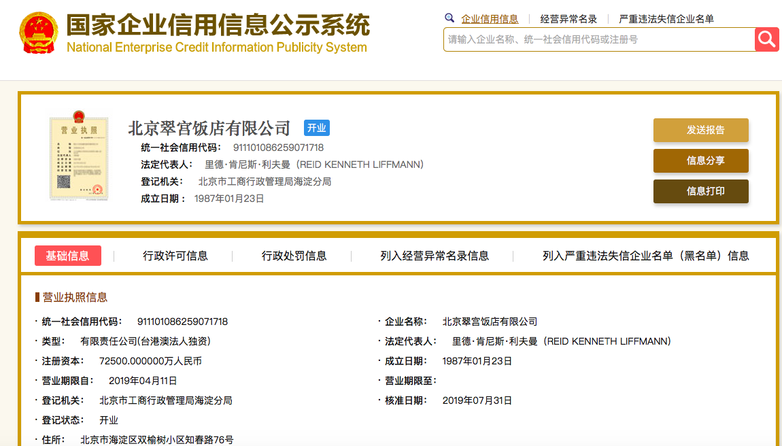
Task: Click the 信息分享 button
Action: (700, 160)
